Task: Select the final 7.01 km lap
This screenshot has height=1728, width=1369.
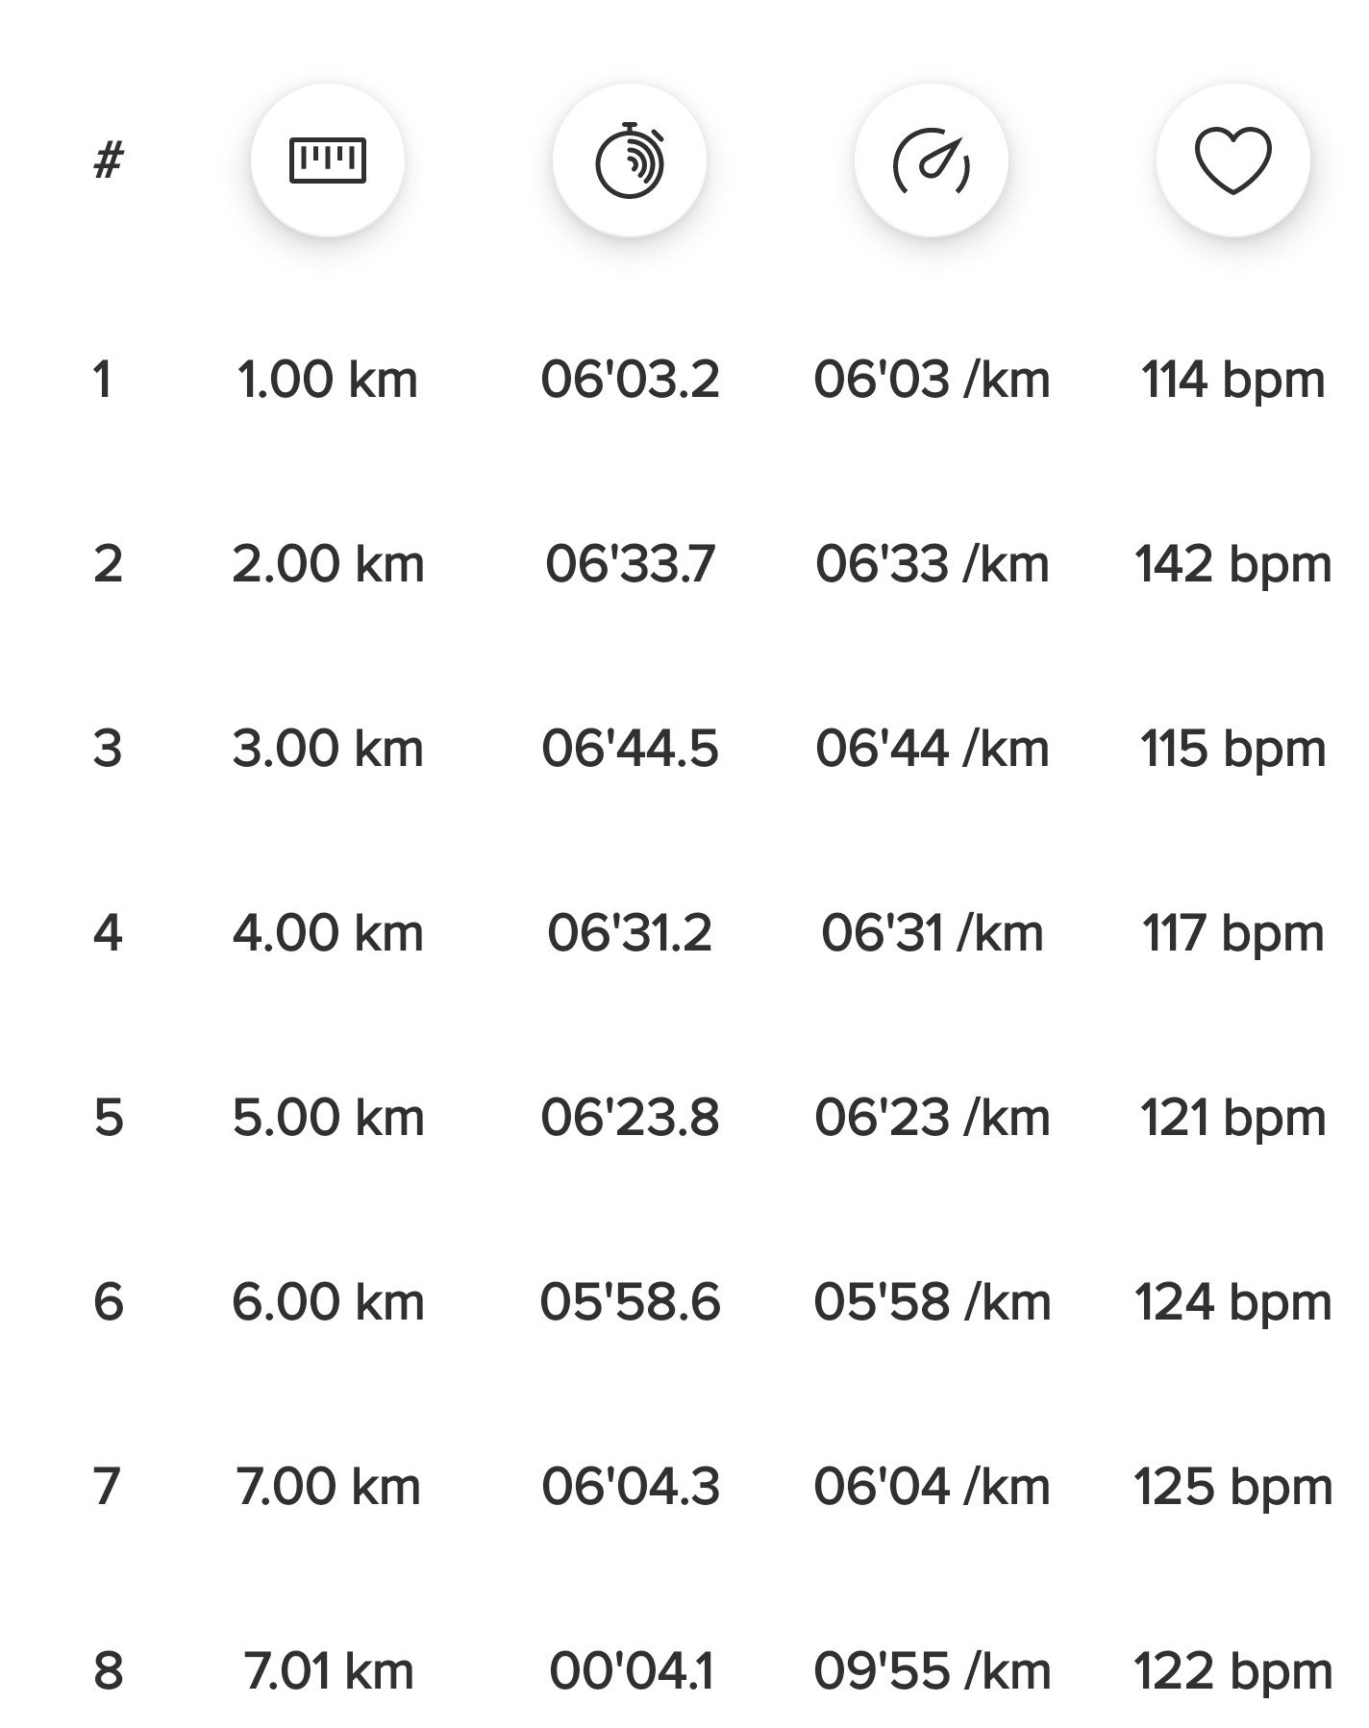Action: click(328, 1671)
